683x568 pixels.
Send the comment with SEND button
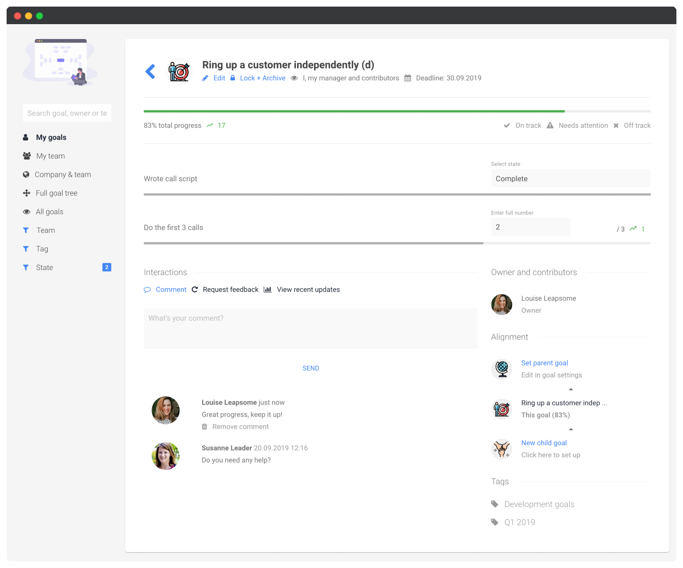(311, 368)
